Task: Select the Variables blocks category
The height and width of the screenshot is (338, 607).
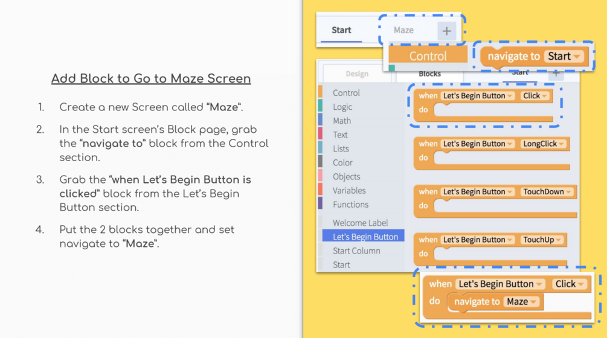Action: [x=349, y=190]
